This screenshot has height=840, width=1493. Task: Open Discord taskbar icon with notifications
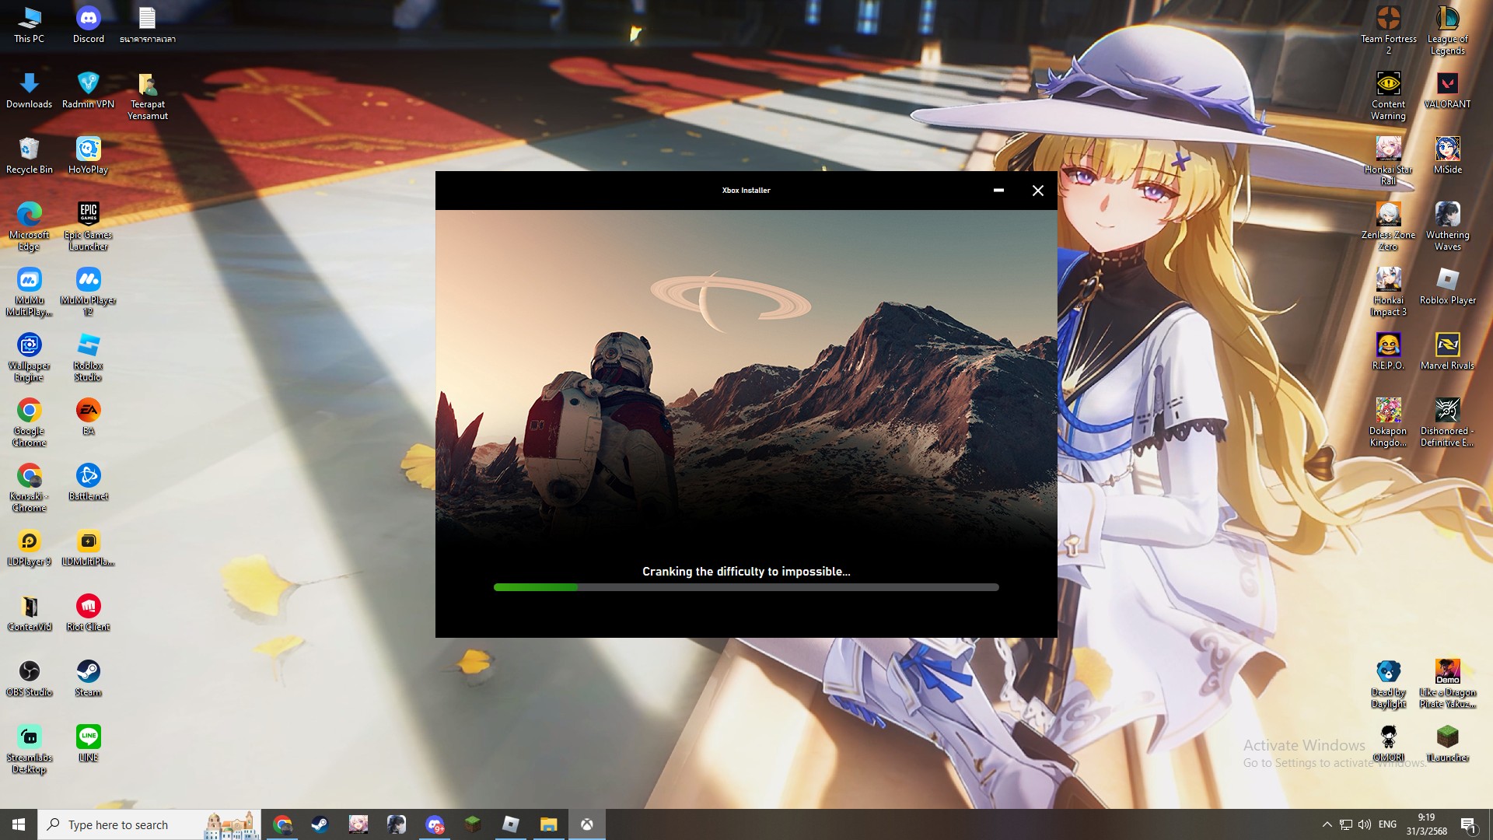[435, 824]
